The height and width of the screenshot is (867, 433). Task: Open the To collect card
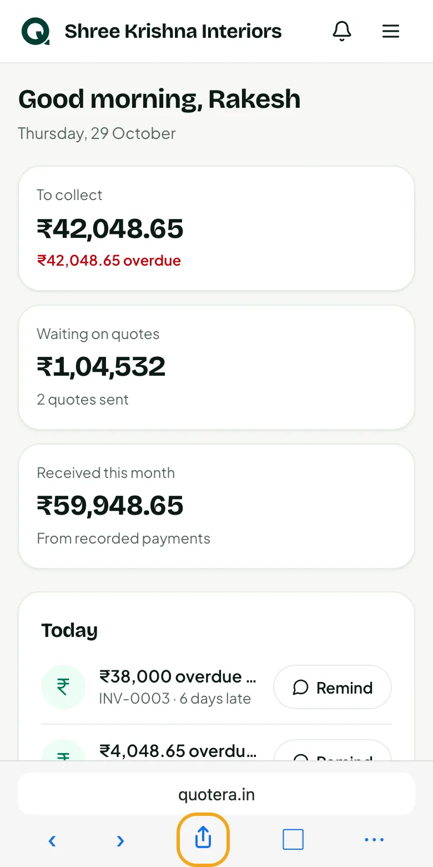click(x=216, y=228)
